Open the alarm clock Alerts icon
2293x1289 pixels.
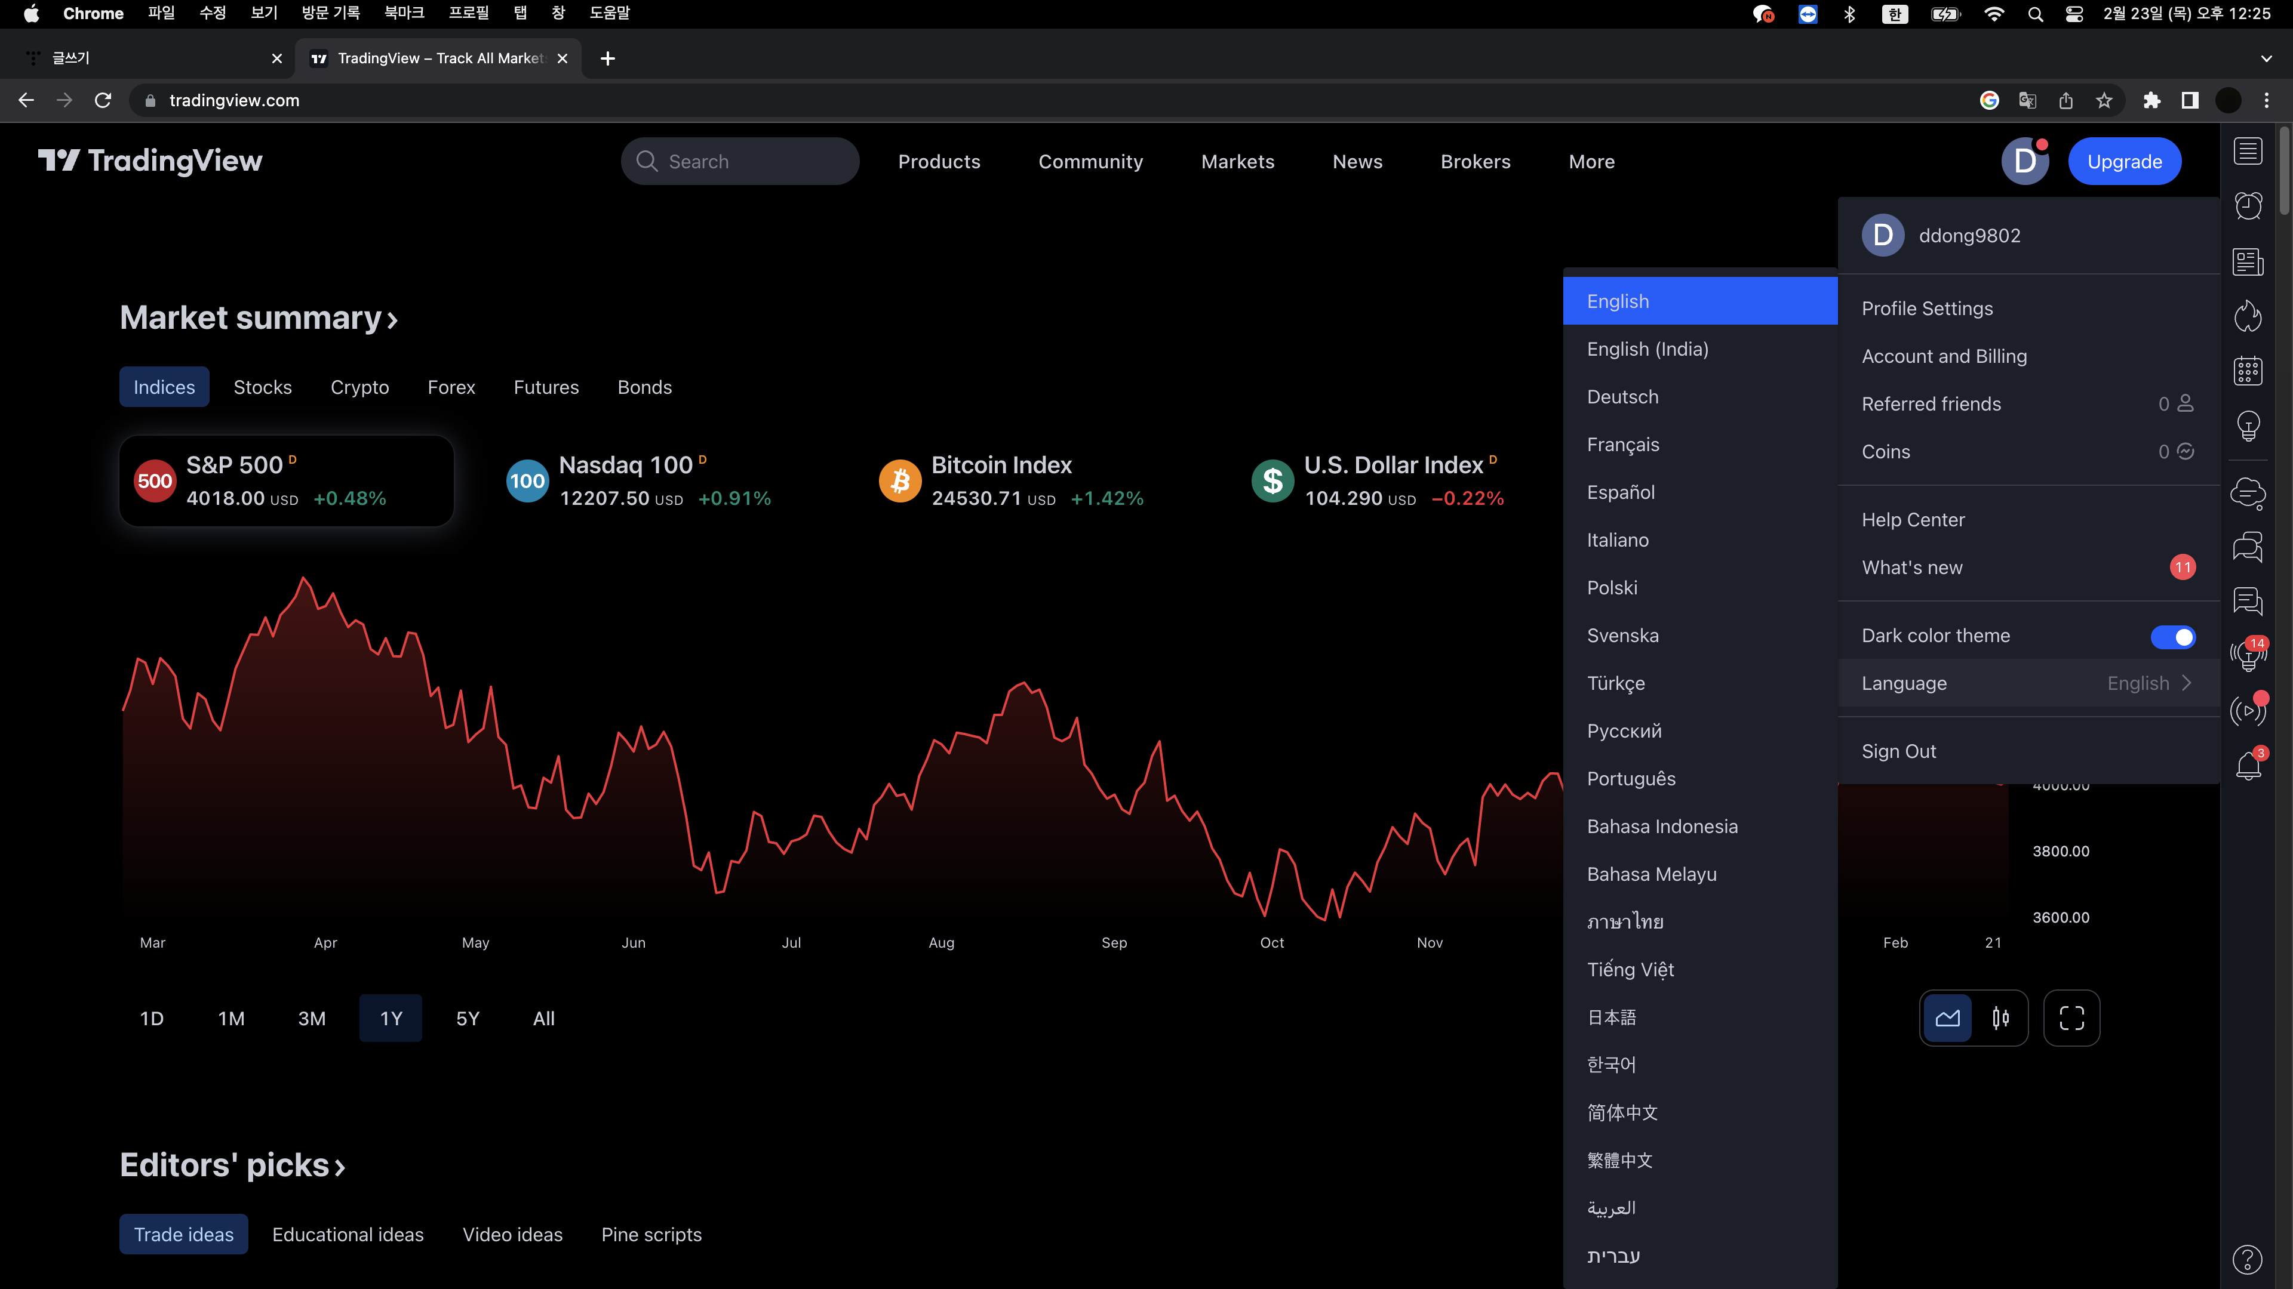[x=2248, y=206]
